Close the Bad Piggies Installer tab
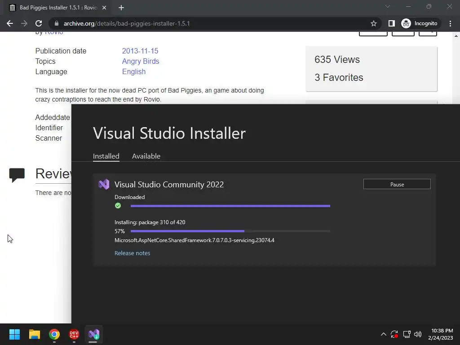This screenshot has height=345, width=460. click(x=104, y=8)
